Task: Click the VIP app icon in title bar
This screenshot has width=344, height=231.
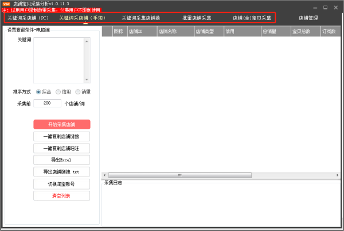Action: click(x=6, y=4)
